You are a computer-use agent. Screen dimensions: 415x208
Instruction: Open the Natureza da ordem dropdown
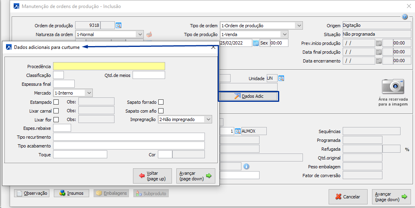140,34
